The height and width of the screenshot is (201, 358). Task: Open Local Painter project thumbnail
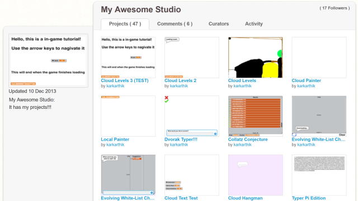click(x=128, y=116)
